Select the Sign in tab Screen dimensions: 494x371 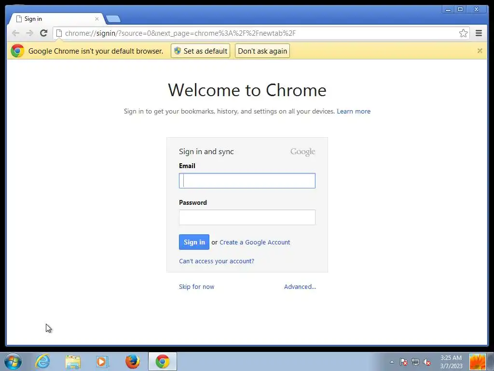pos(57,19)
